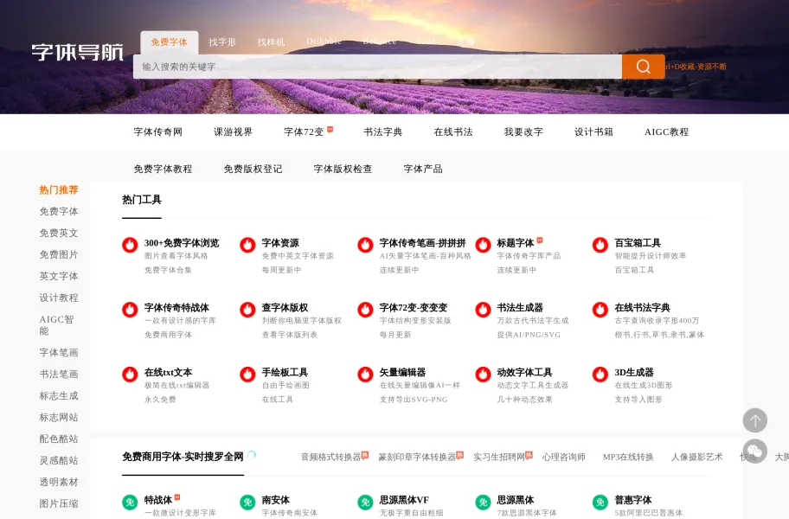Open the 心理咨询师 link
Screen dimensions: 789x519
564,457
